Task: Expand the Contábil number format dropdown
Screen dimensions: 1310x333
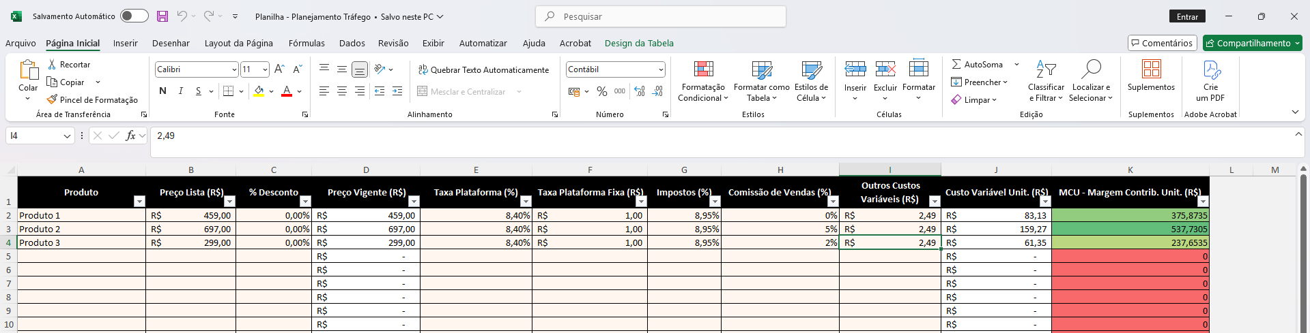Action: pos(661,69)
